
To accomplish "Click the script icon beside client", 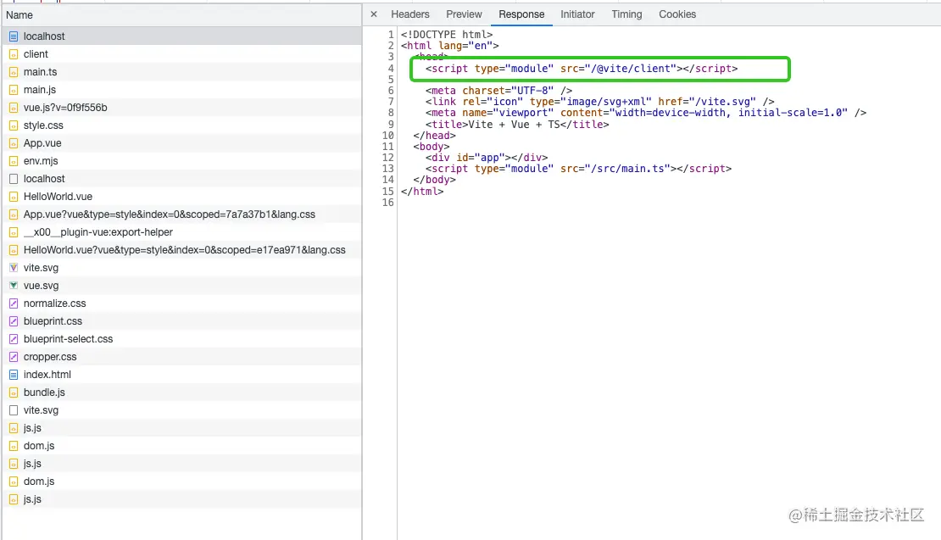I will 14,54.
